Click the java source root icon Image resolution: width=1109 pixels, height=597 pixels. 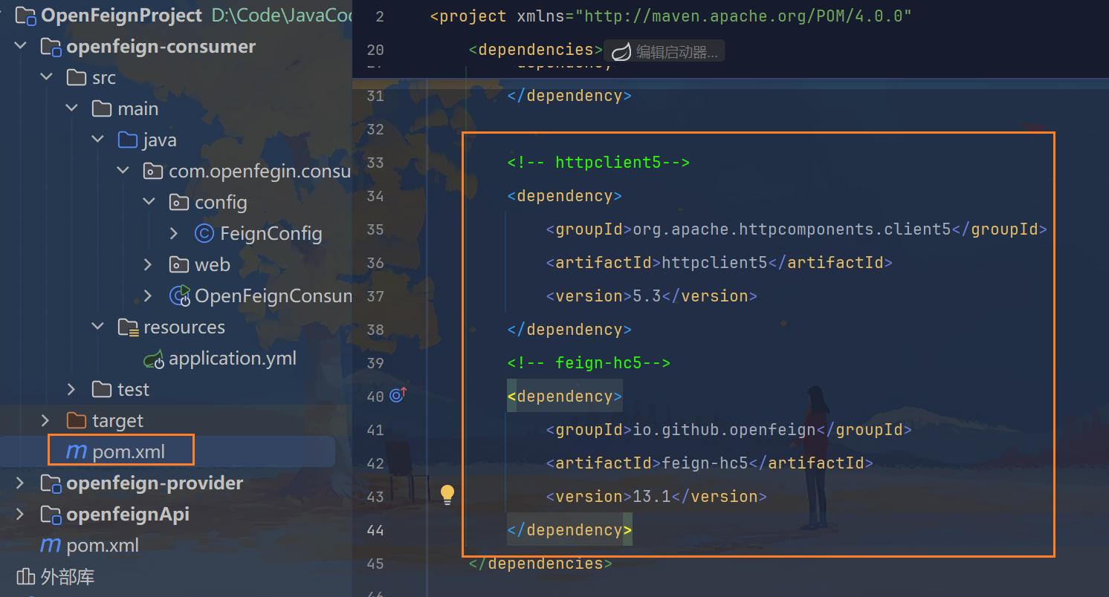pyautogui.click(x=128, y=140)
